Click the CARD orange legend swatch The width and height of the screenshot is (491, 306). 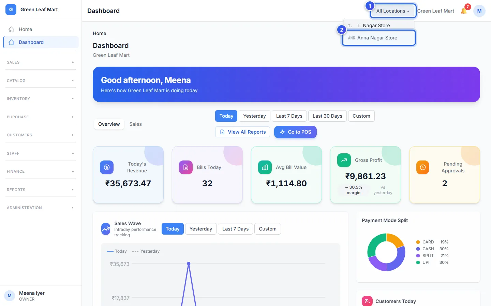418,242
